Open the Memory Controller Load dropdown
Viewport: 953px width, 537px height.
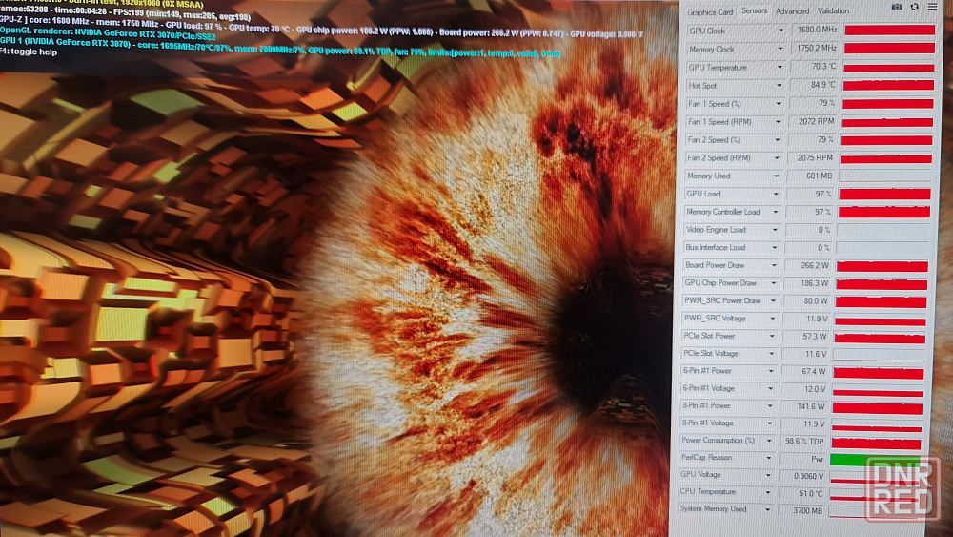(x=775, y=212)
